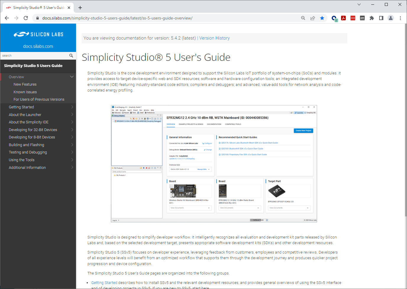Click the Silicon Labs logo in the sidebar

click(x=38, y=34)
